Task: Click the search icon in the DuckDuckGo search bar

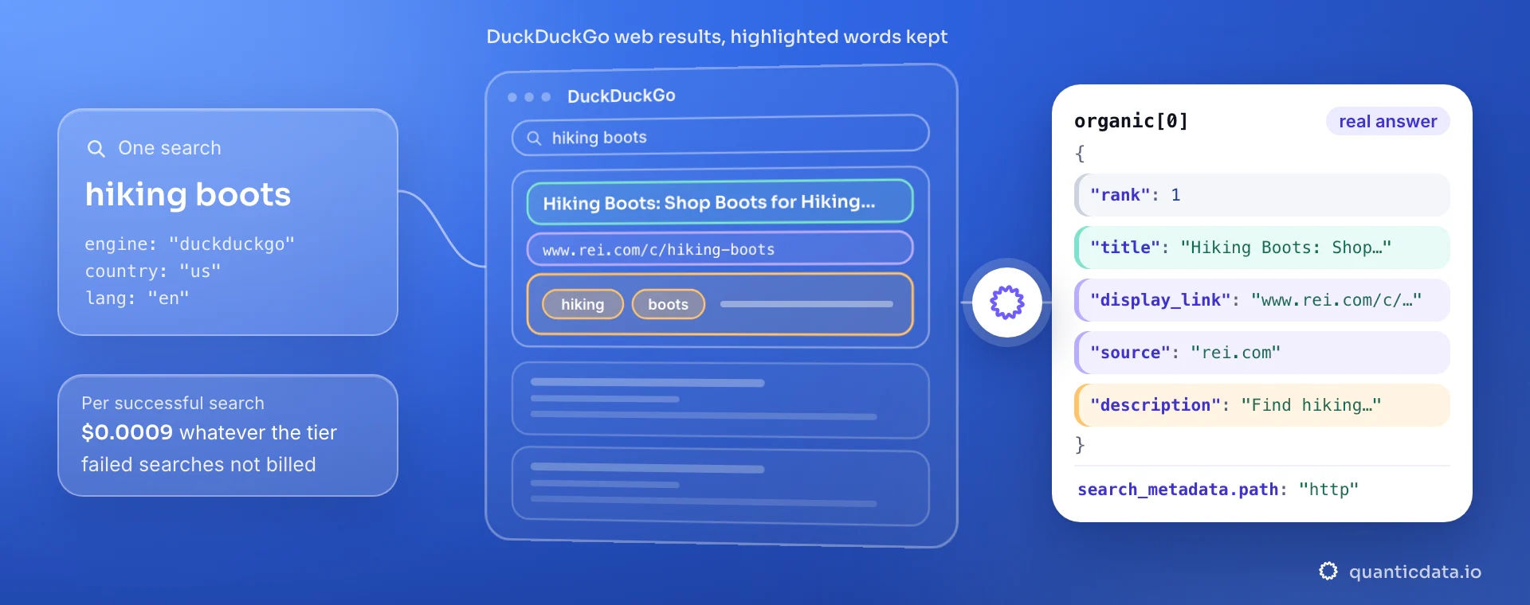Action: [x=534, y=139]
